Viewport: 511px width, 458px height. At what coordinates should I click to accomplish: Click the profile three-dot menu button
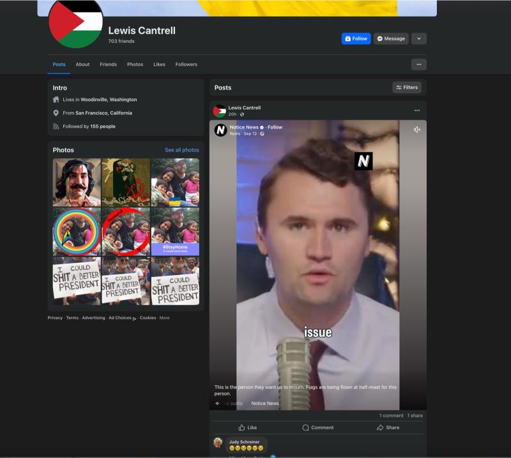click(x=418, y=65)
